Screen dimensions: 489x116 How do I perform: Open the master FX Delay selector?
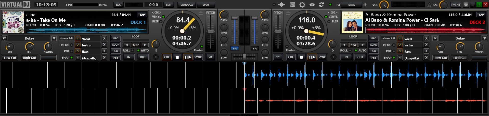[352, 5]
